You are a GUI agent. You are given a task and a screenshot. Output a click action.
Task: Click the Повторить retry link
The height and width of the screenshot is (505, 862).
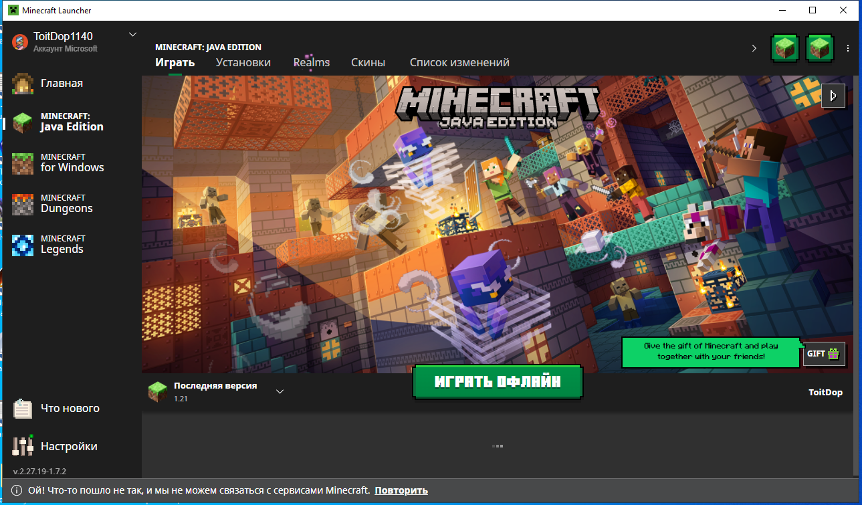[x=401, y=490]
